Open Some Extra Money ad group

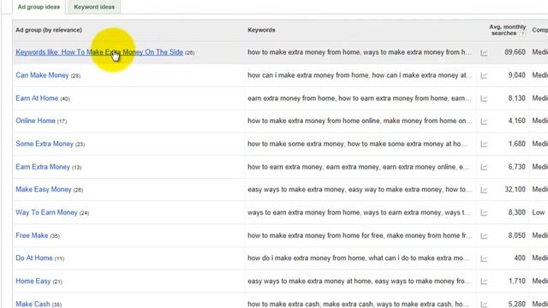click(x=45, y=144)
